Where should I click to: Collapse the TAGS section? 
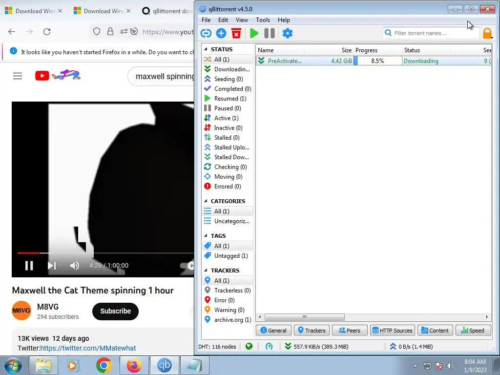[x=206, y=236]
